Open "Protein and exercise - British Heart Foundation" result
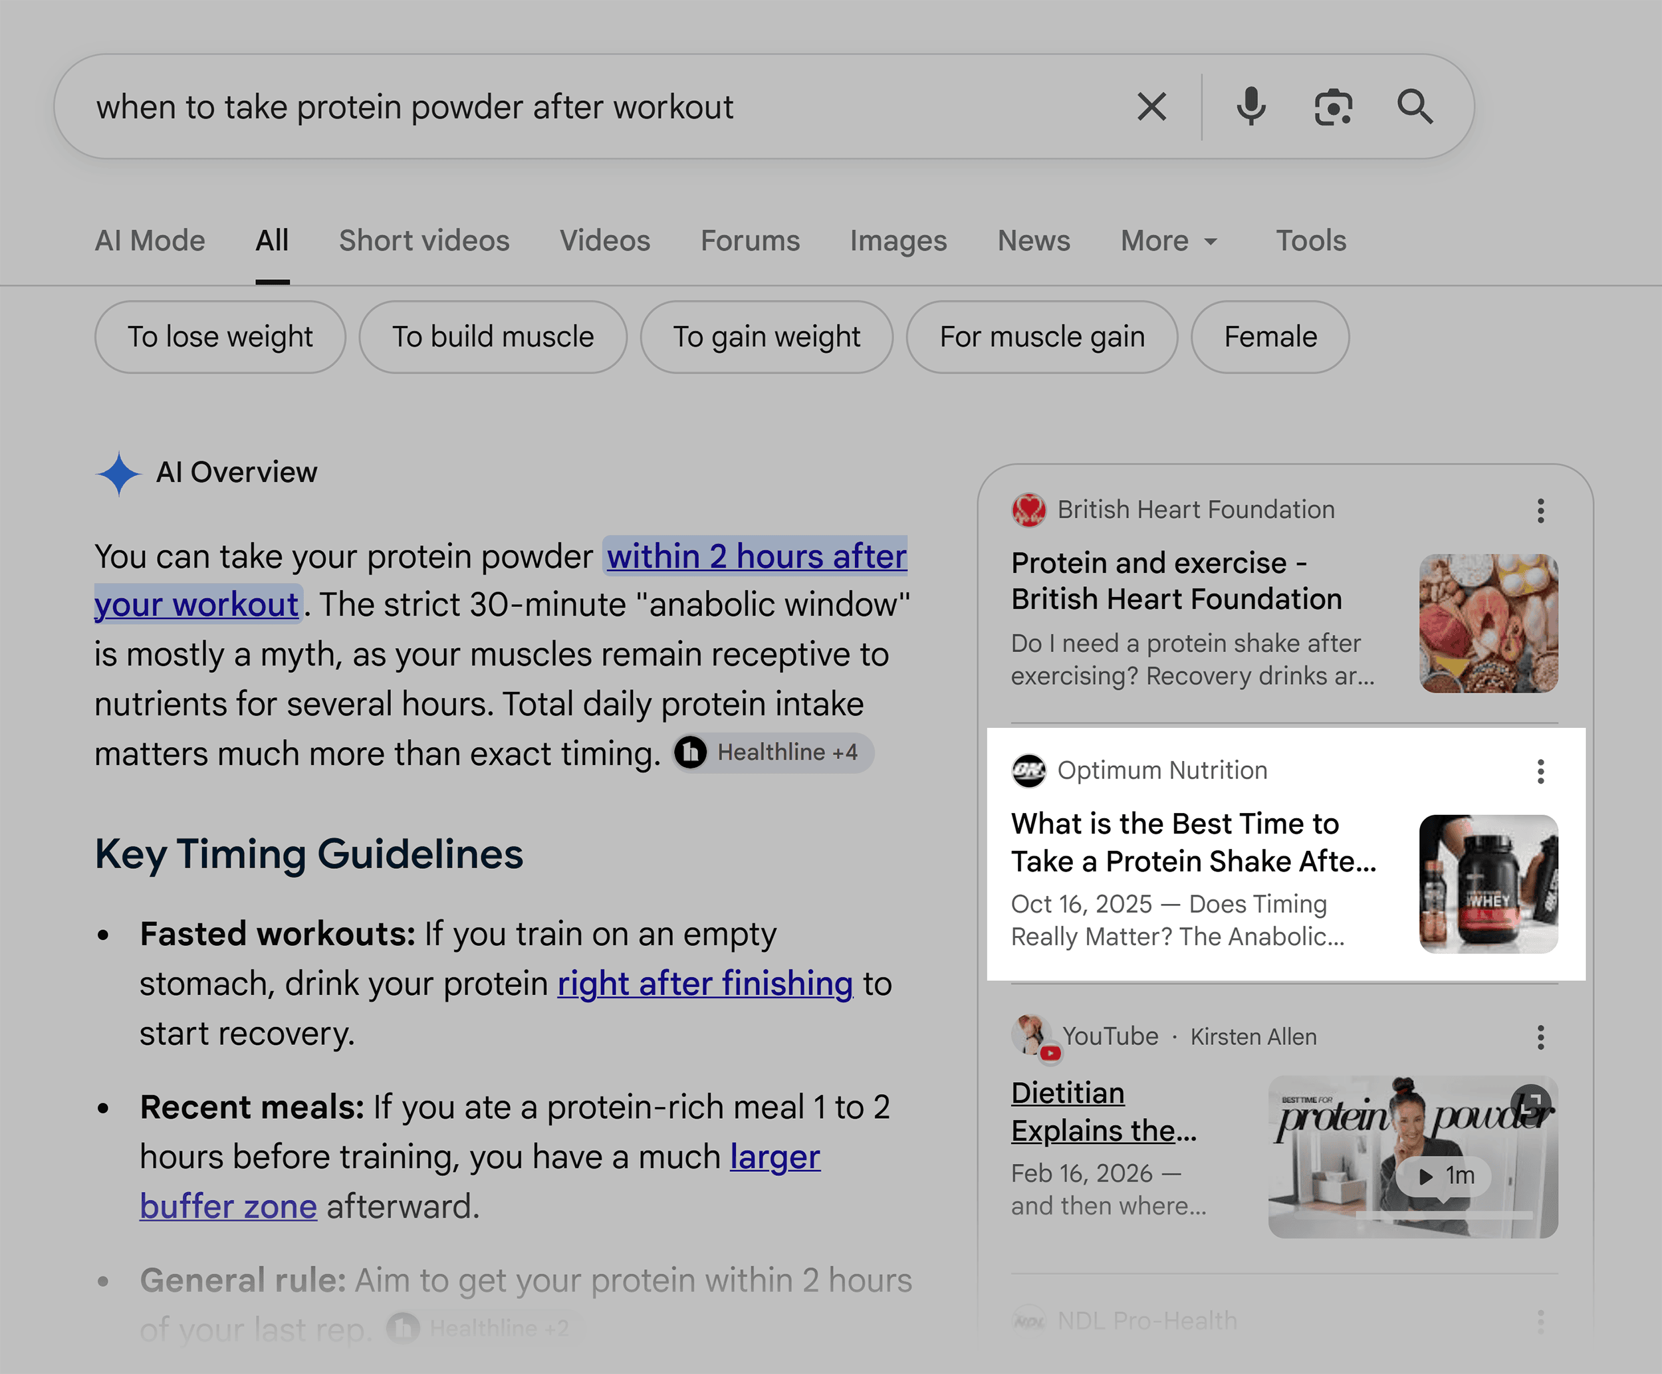This screenshot has height=1374, width=1662. [1176, 581]
